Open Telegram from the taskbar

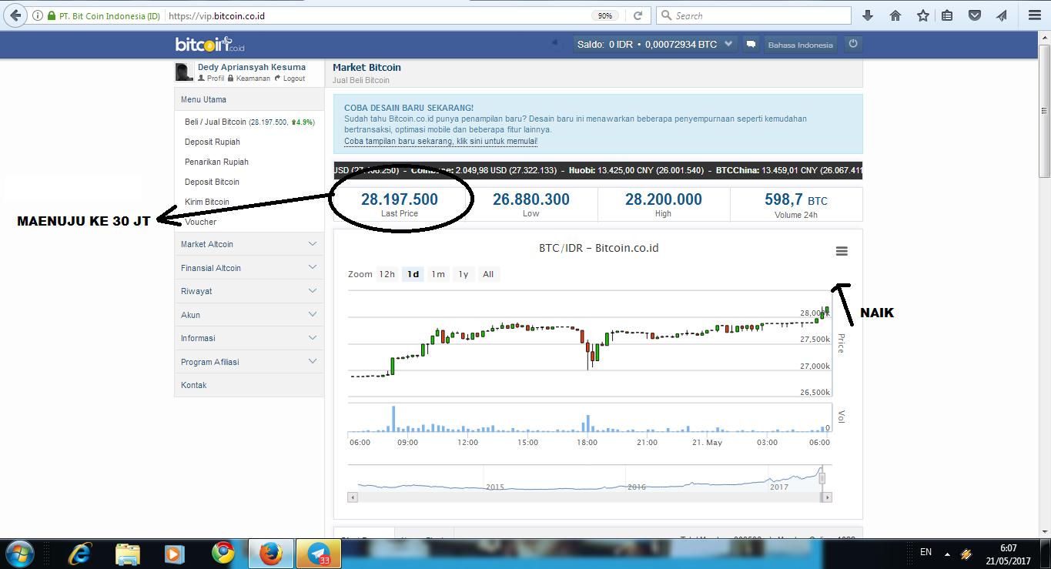click(x=317, y=554)
